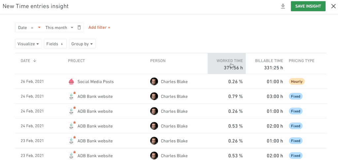Viewport: 338px width, 160px height.
Task: Click the Social Media Posts cupcake icon
Action: click(x=71, y=82)
